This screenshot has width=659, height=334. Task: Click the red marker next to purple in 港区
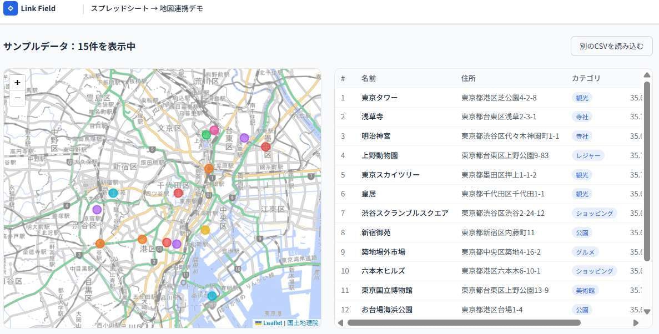(167, 242)
